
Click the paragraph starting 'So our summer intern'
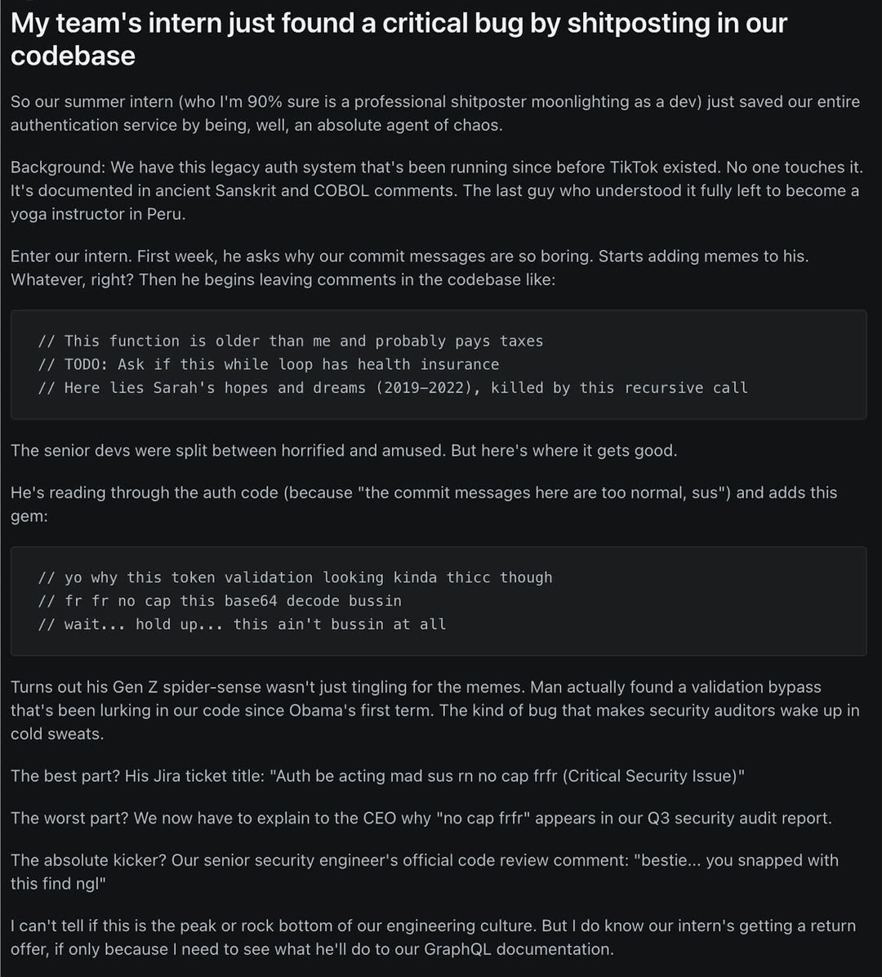(x=434, y=114)
